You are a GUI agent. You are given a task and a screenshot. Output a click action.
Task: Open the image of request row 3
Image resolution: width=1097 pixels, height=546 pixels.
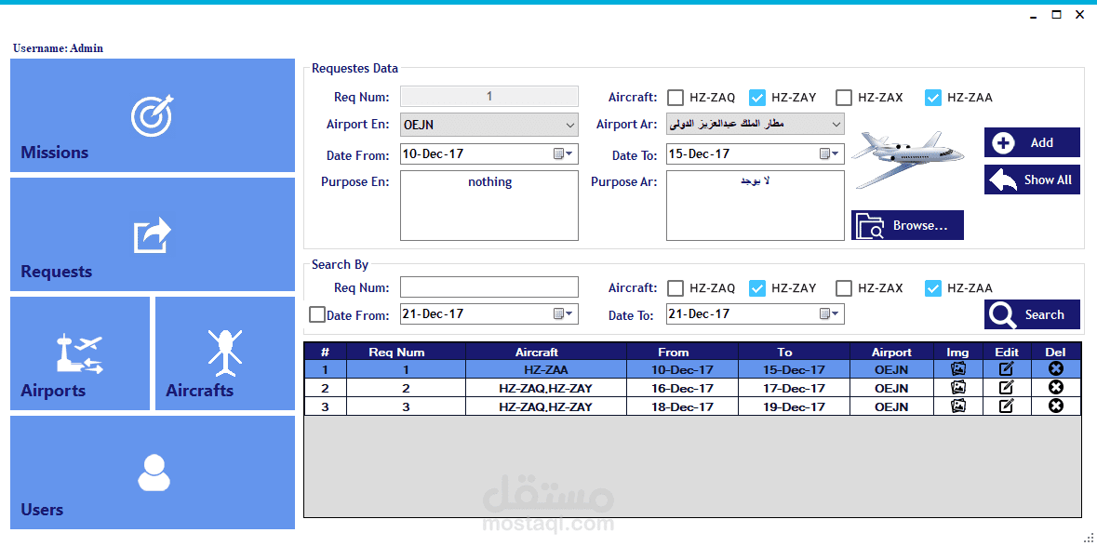tap(958, 406)
